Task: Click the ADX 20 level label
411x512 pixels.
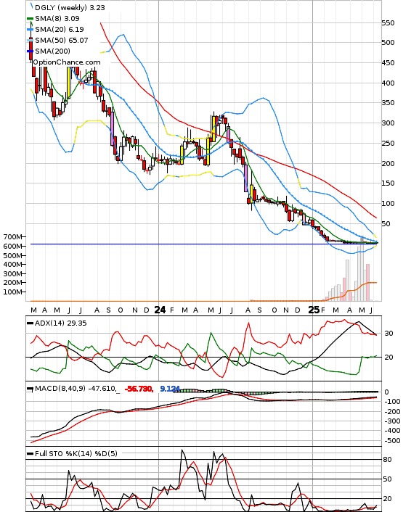Action: [388, 358]
